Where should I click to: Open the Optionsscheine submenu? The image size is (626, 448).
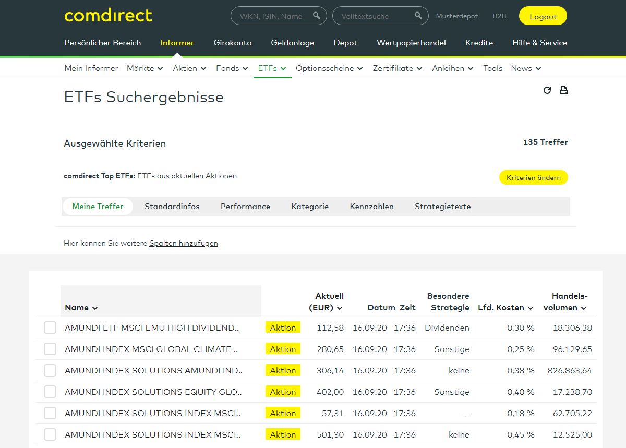329,68
